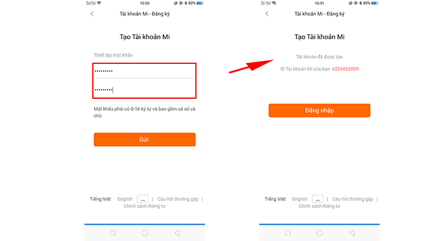Click the orange Gửi button
The image size is (440, 241).
tap(145, 139)
